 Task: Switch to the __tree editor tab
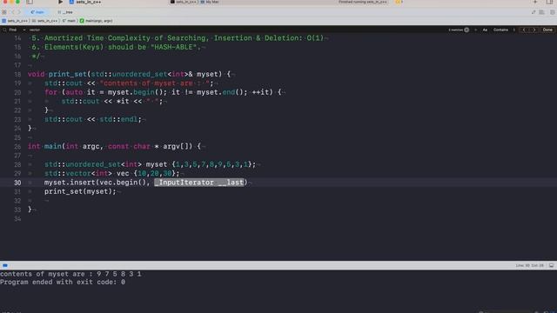65,12
